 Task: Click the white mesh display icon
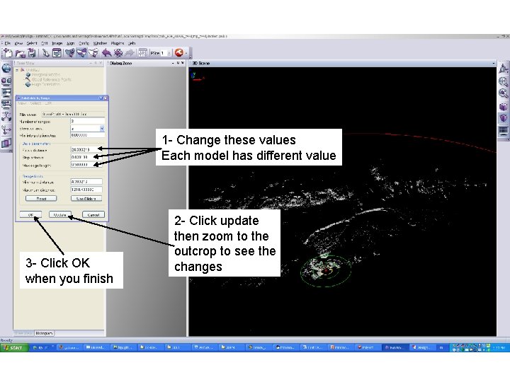click(x=93, y=52)
